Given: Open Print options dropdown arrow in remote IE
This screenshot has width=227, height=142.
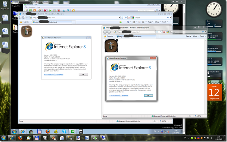Looking at the screenshot, I should coord(146,22).
